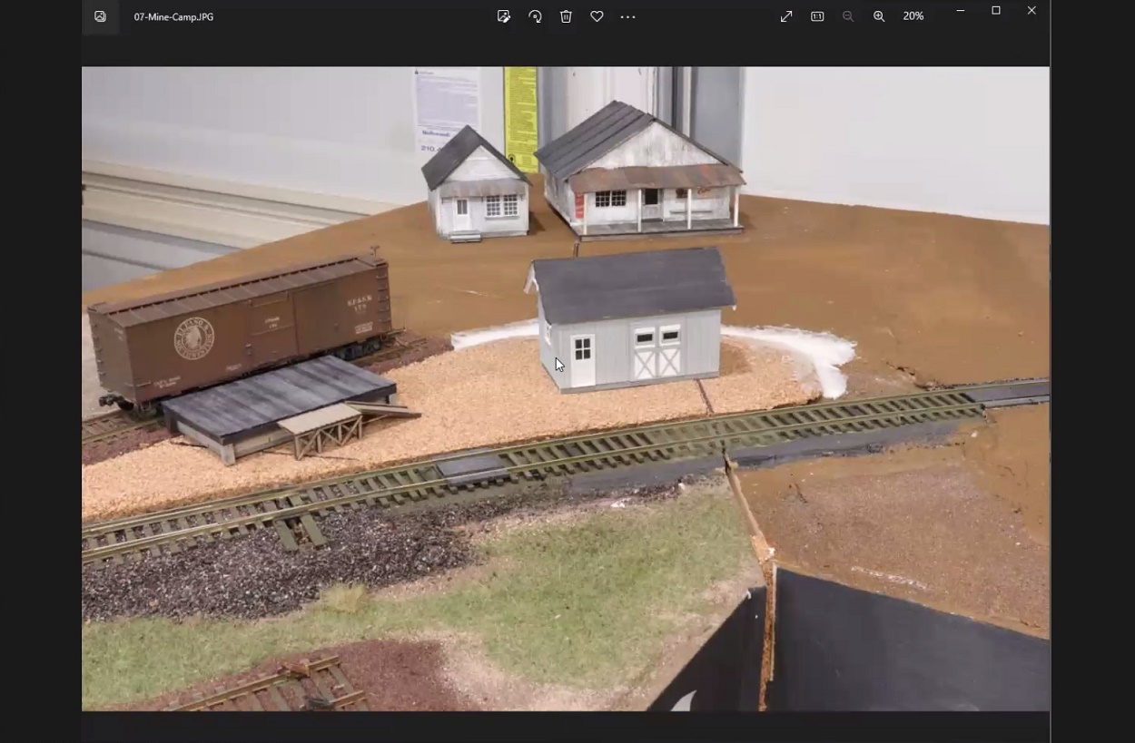Click the 07-Mine-Camp.JPG file name
This screenshot has width=1135, height=743.
coord(173,16)
